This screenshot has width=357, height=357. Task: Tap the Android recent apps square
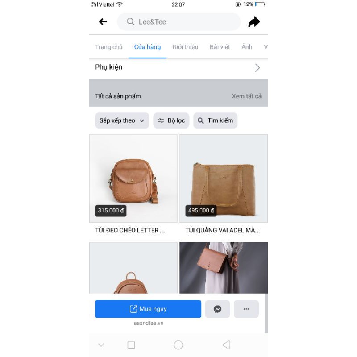pyautogui.click(x=131, y=345)
